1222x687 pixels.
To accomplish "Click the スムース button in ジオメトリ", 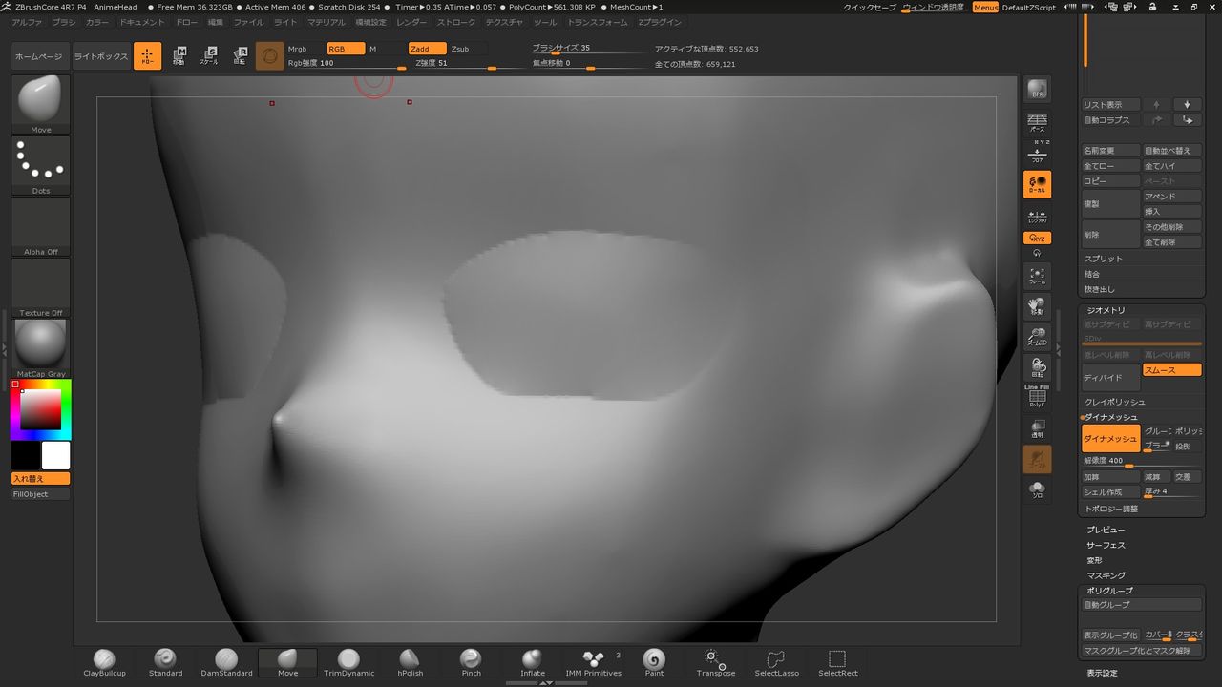I will click(x=1171, y=369).
